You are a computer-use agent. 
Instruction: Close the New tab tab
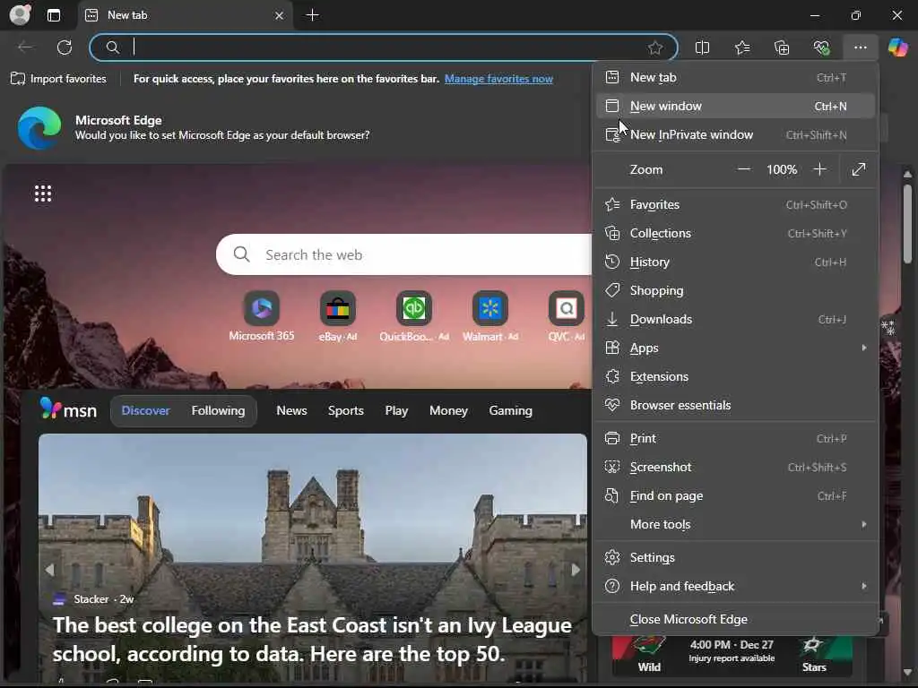point(280,16)
